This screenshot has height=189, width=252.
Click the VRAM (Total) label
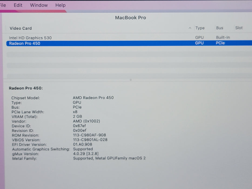(x=25, y=117)
